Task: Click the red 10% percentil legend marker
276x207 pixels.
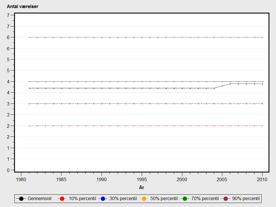Action: [x=63, y=199]
